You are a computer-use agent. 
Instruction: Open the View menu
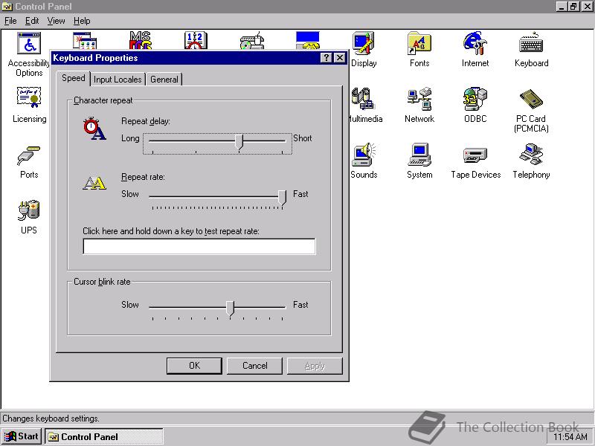[56, 21]
